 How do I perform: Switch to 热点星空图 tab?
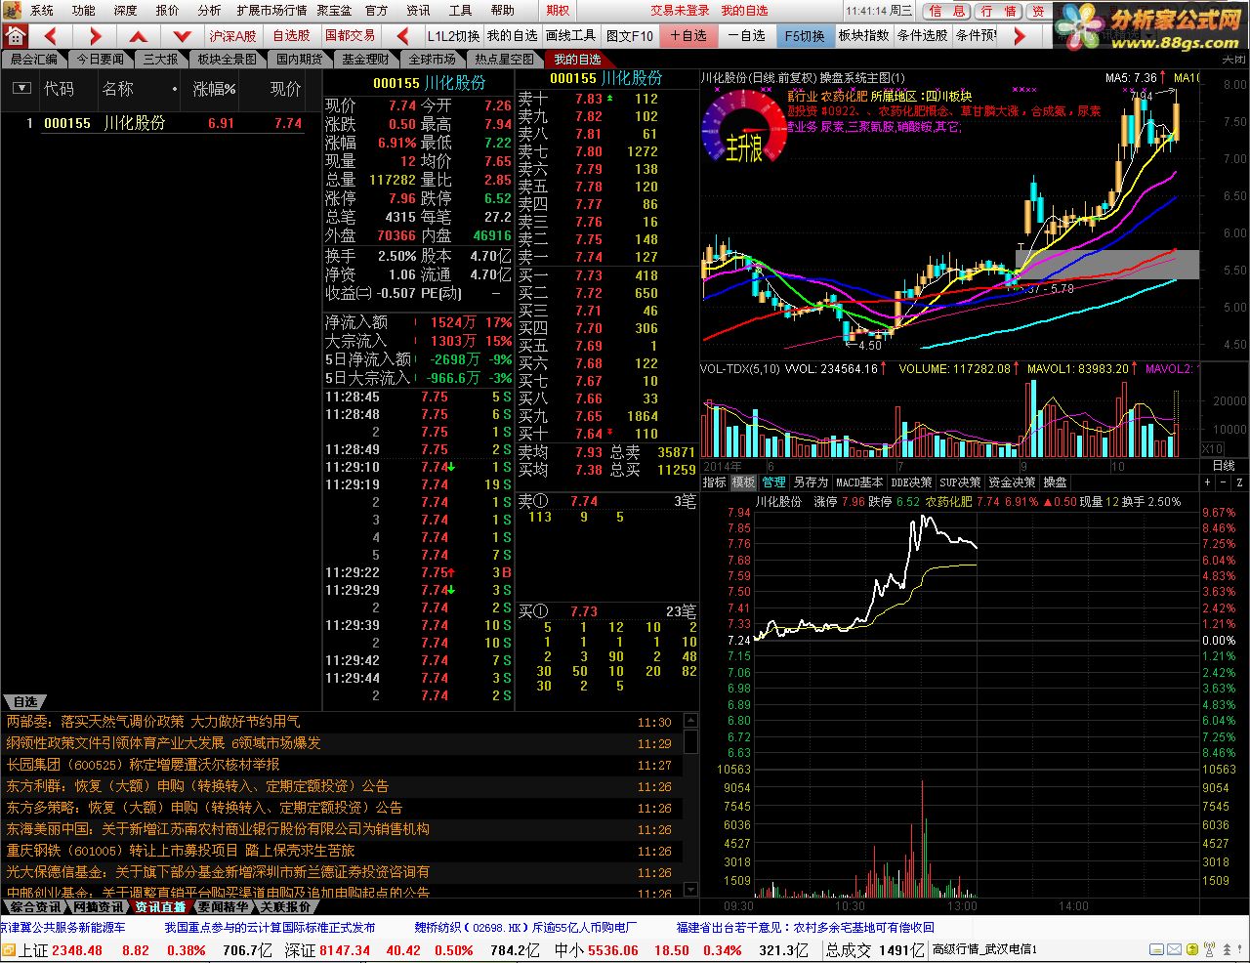tap(504, 60)
